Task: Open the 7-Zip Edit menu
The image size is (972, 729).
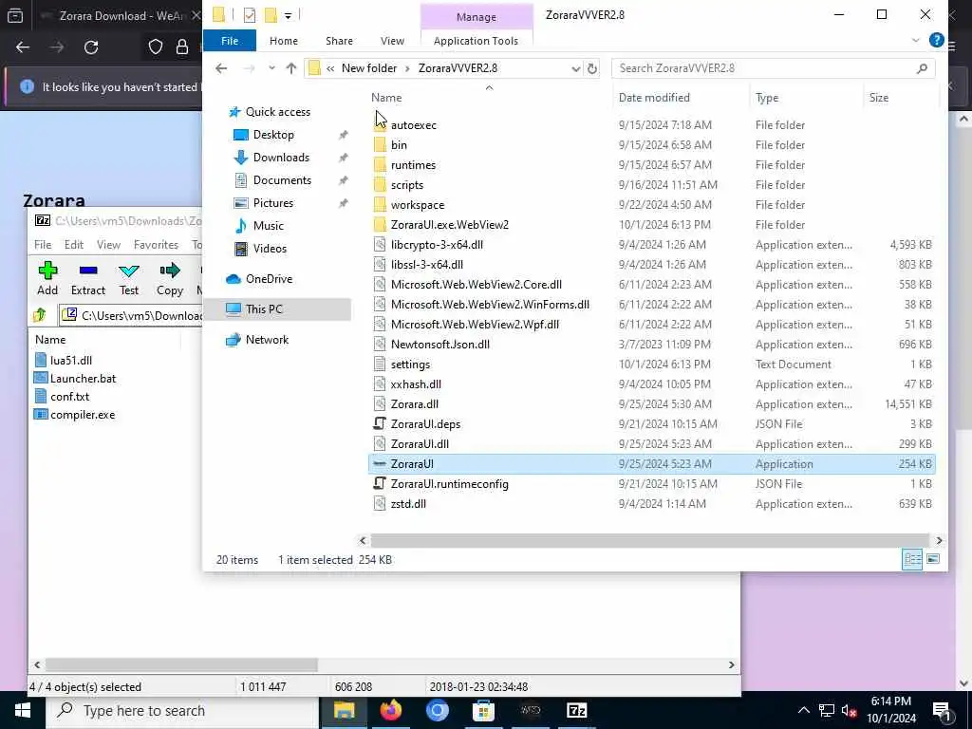Action: point(74,244)
